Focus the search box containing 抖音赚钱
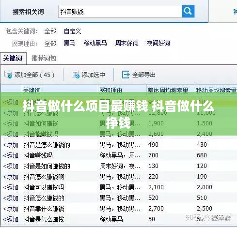This screenshot has height=228, width=237. point(120,12)
